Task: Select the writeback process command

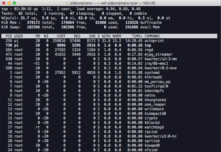Action: point(154,109)
